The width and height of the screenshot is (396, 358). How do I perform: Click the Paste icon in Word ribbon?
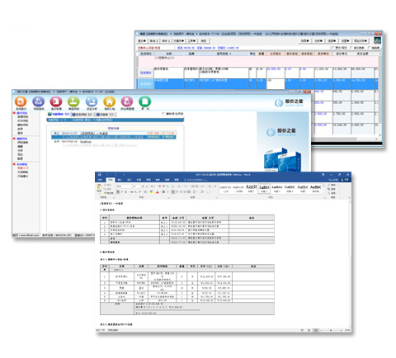click(99, 187)
